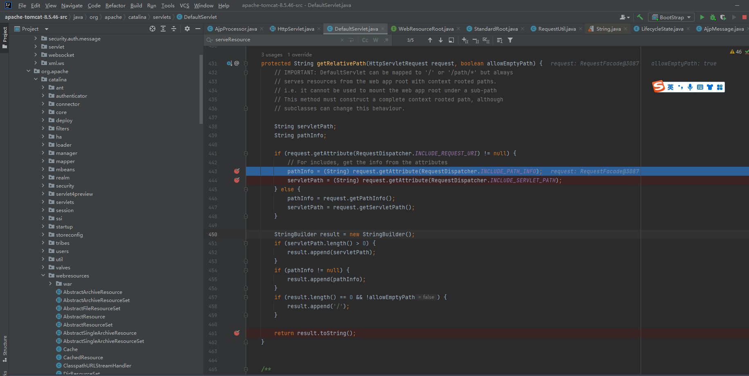The width and height of the screenshot is (749, 376).
Task: Toggle Match Case in search bar
Action: (365, 40)
